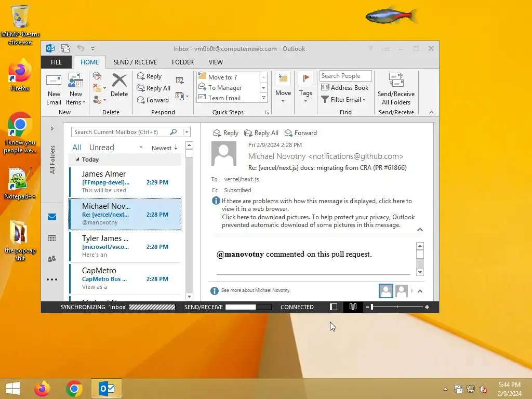The image size is (532, 399).
Task: Switch to Reading view in status bar
Action: 353,307
